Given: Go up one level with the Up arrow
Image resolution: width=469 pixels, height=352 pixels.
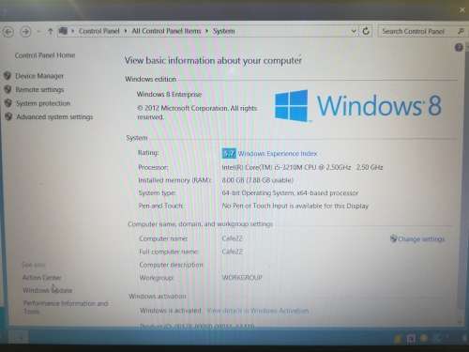Looking at the screenshot, I should pyautogui.click(x=50, y=31).
